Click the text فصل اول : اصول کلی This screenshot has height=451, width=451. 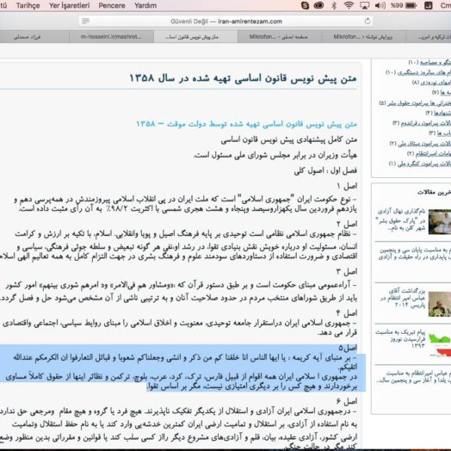click(325, 170)
